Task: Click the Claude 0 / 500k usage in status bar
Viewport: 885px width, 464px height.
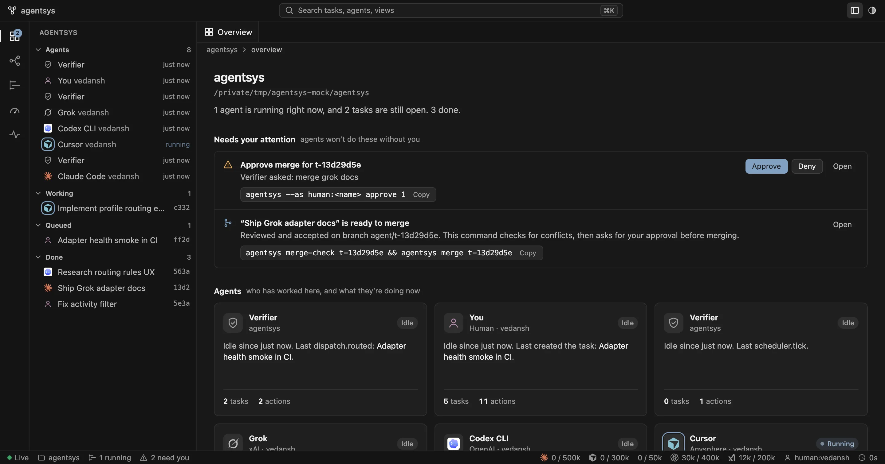Action: click(560, 458)
